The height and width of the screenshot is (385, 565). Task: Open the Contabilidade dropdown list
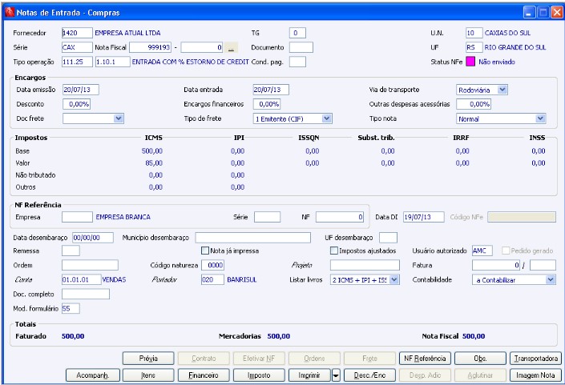coord(550,279)
